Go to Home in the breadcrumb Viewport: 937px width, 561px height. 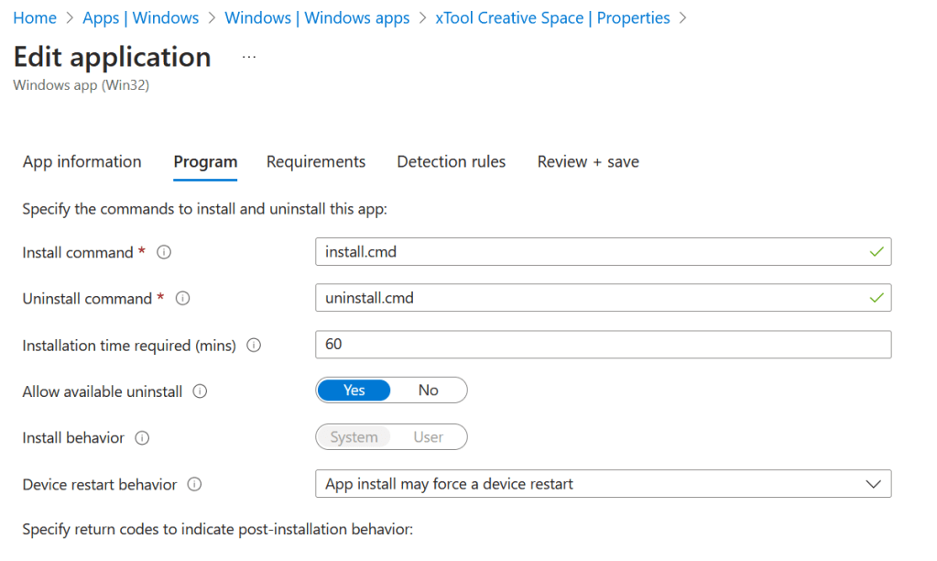35,18
